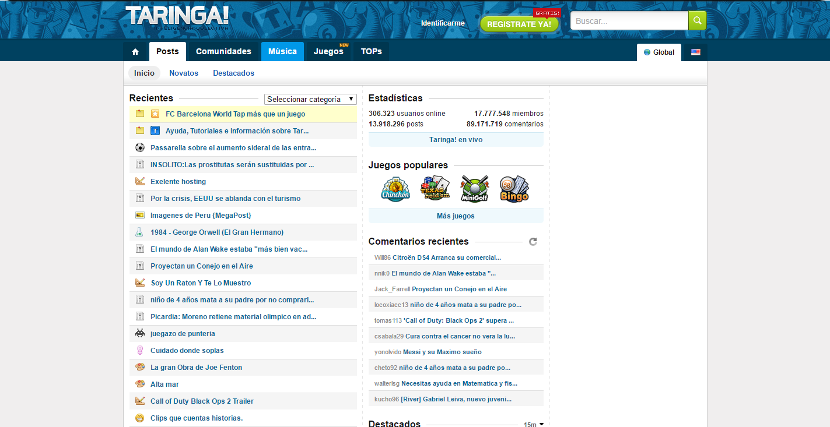
Task: Switch language with the US flag icon
Action: coord(695,52)
